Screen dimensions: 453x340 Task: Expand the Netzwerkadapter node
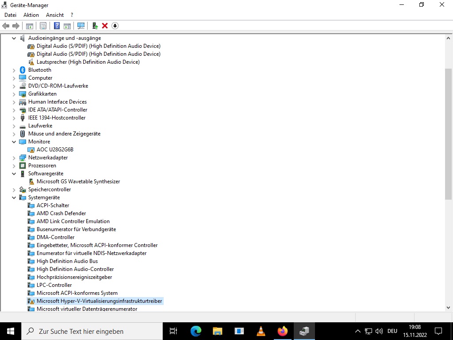(14, 158)
